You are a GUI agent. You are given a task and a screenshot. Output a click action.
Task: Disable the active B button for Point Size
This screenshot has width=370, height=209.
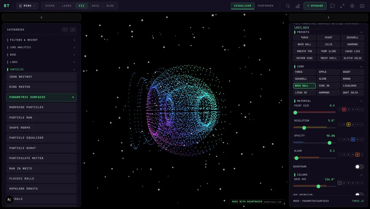pyautogui.click(x=344, y=109)
